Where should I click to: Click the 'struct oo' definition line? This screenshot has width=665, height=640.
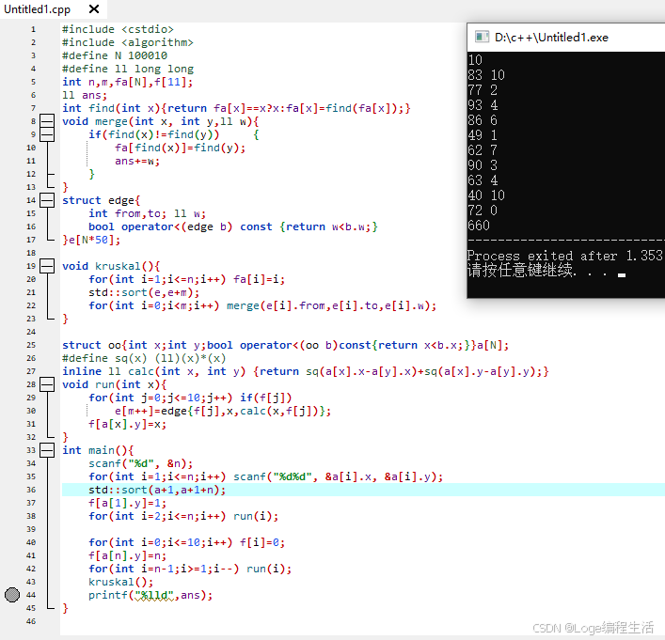[285, 345]
